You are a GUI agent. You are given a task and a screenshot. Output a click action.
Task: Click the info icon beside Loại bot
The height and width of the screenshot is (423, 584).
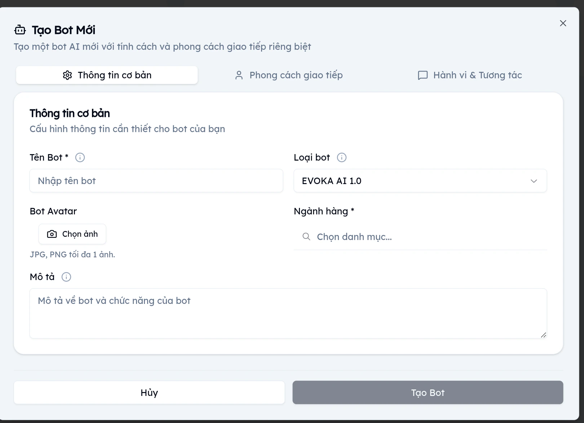tap(341, 157)
